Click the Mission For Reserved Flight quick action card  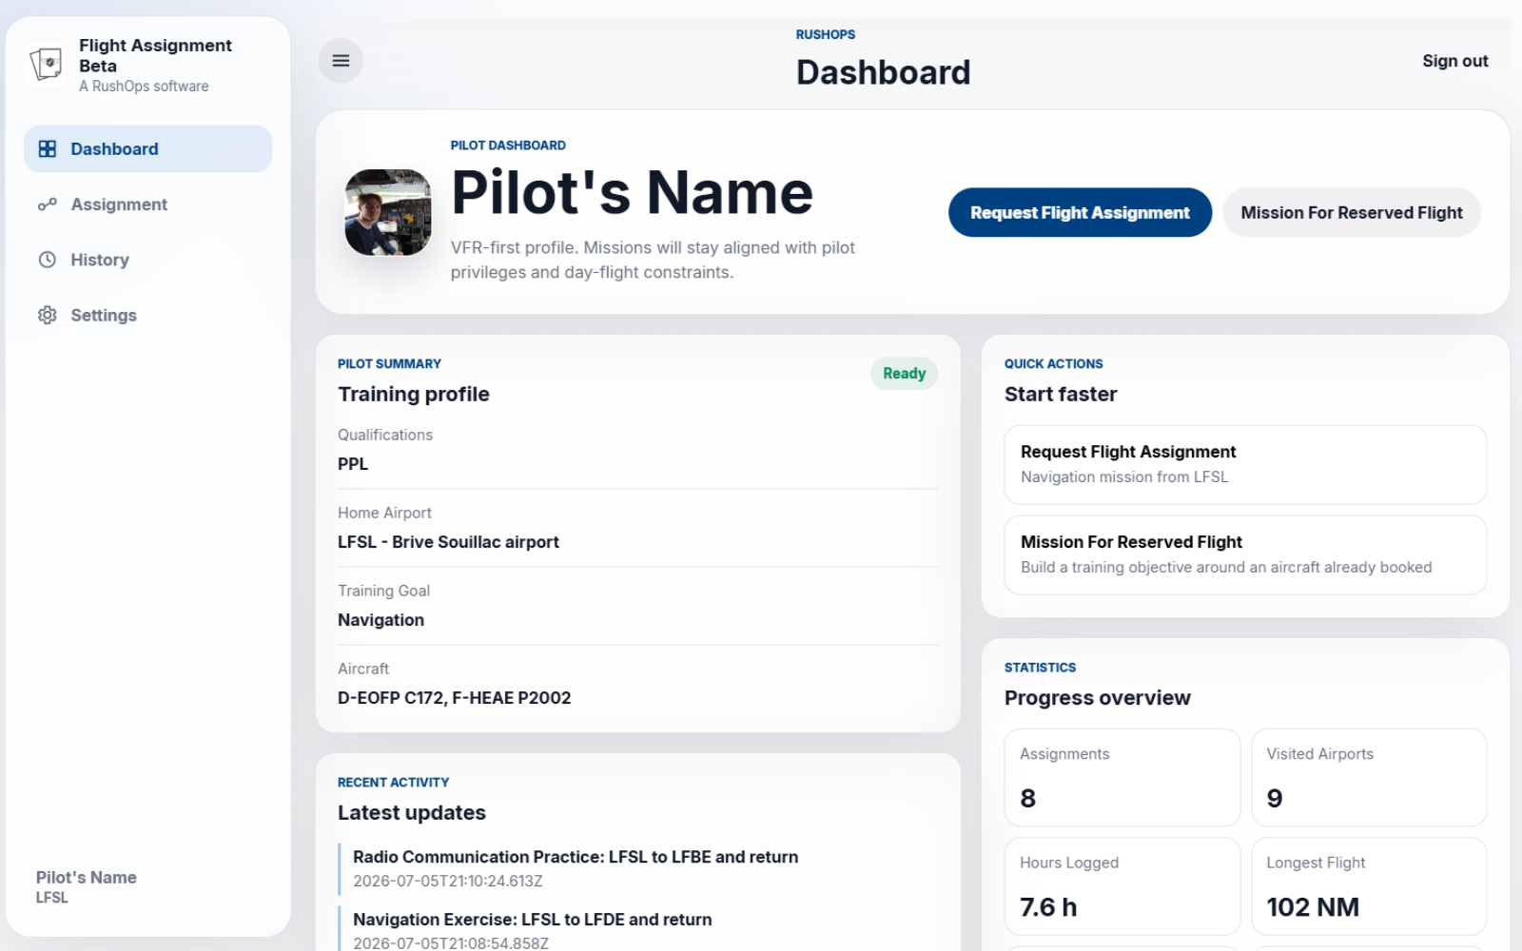(x=1245, y=554)
